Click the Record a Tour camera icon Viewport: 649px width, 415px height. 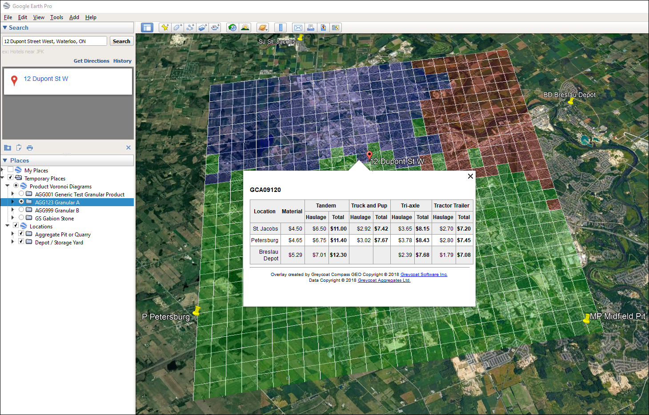(215, 28)
